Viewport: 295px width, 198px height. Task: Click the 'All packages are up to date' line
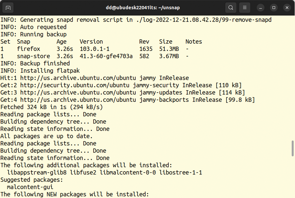47,136
